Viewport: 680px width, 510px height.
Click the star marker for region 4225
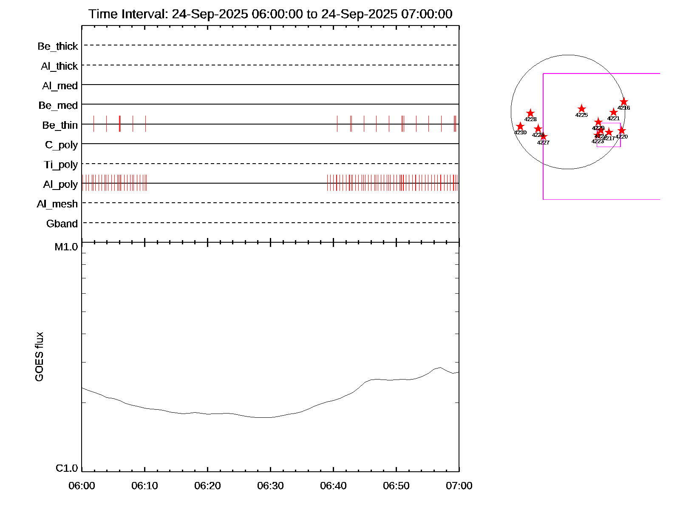581,109
